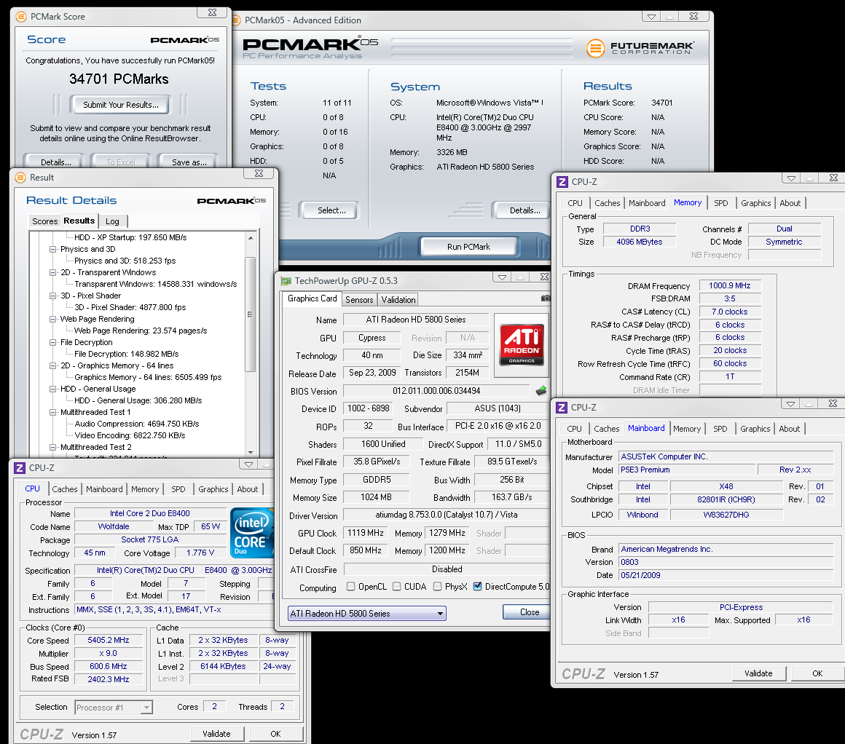Click OK in the CPU-Z CPU window
The height and width of the screenshot is (744, 845).
(x=276, y=734)
